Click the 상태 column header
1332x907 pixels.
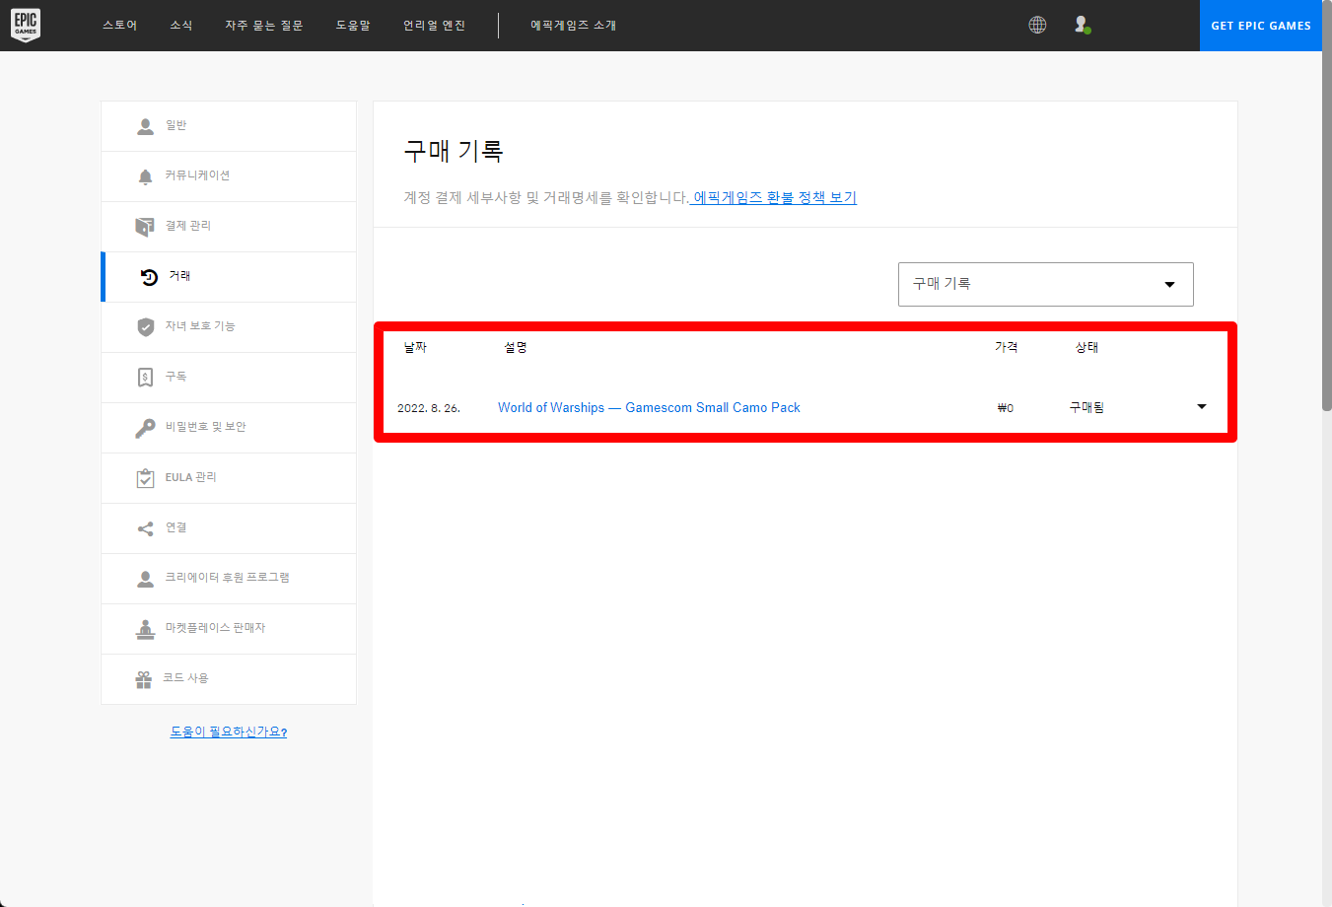pyautogui.click(x=1087, y=347)
